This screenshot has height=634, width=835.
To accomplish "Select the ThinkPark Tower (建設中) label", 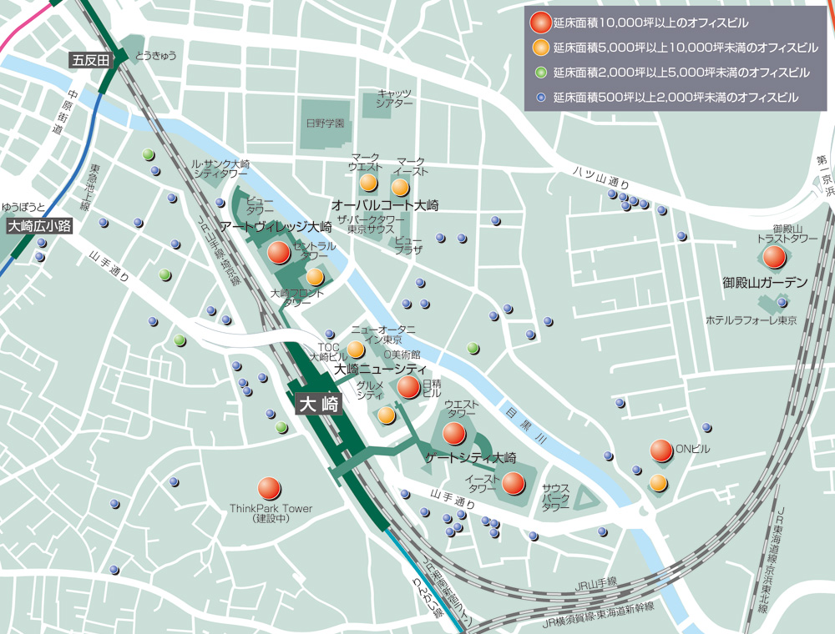I will (x=271, y=513).
